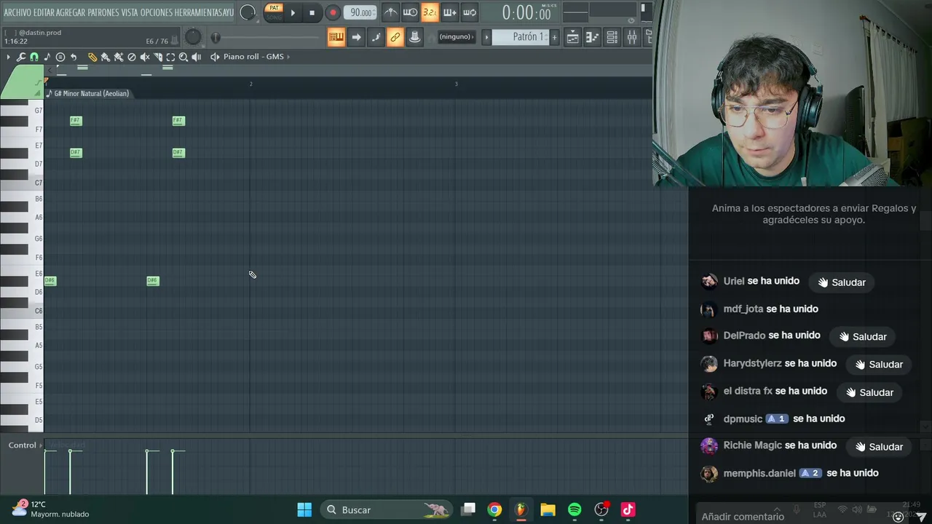This screenshot has width=932, height=524.
Task: Toggle loop recording button
Action: click(x=470, y=12)
